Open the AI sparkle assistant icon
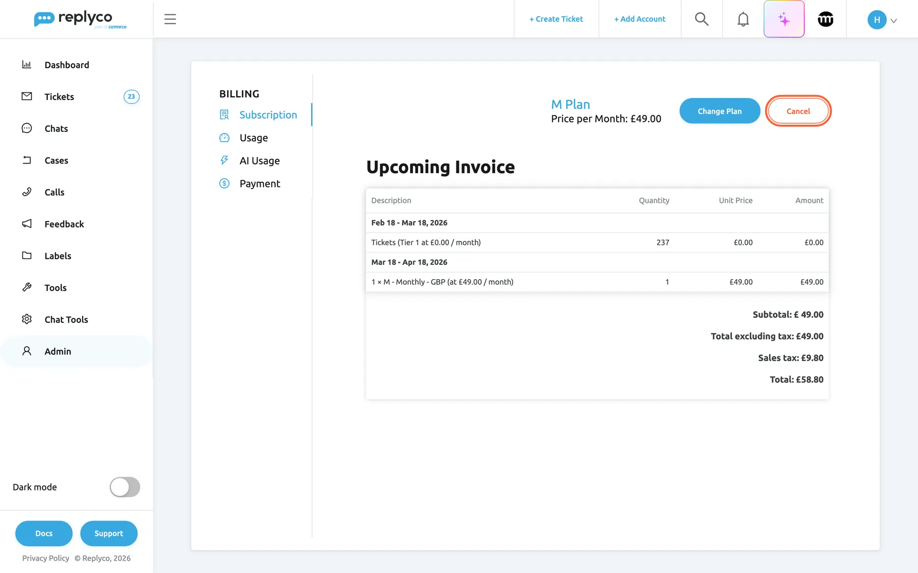 (784, 19)
